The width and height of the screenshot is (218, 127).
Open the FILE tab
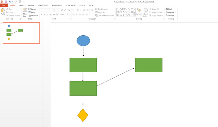[4, 5]
